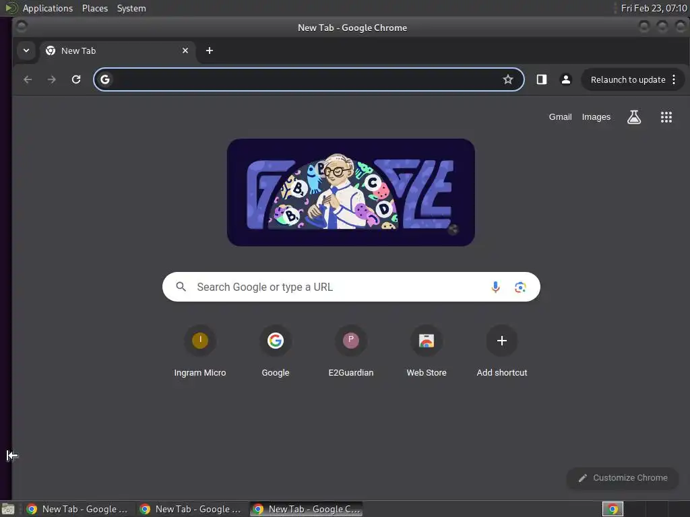The width and height of the screenshot is (690, 517).
Task: Open the Google Doodle image
Action: 350,193
